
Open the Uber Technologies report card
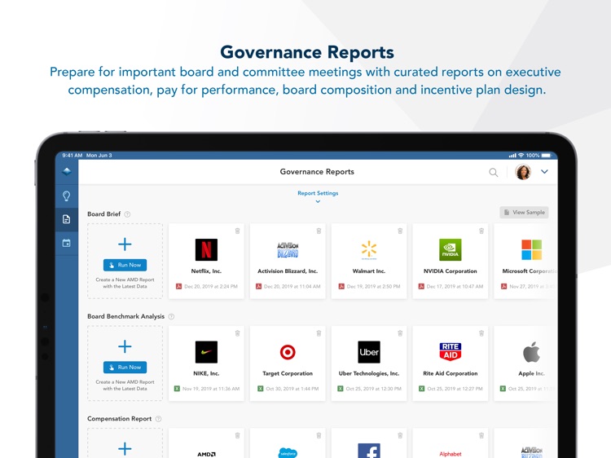coord(369,363)
